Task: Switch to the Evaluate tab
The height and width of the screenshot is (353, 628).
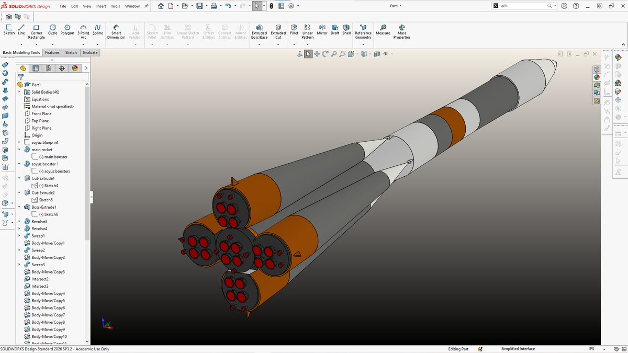Action: point(90,53)
